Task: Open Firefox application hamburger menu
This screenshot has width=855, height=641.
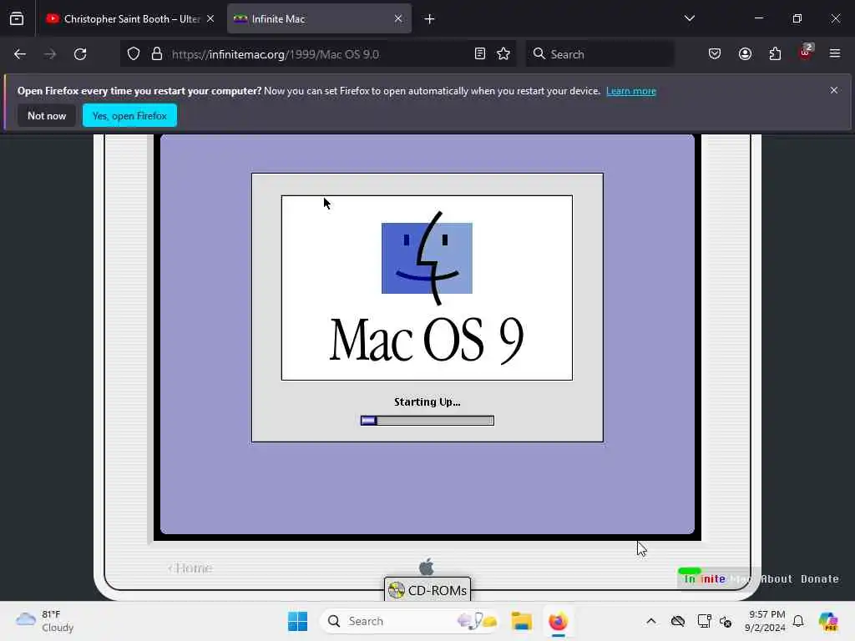Action: click(835, 53)
